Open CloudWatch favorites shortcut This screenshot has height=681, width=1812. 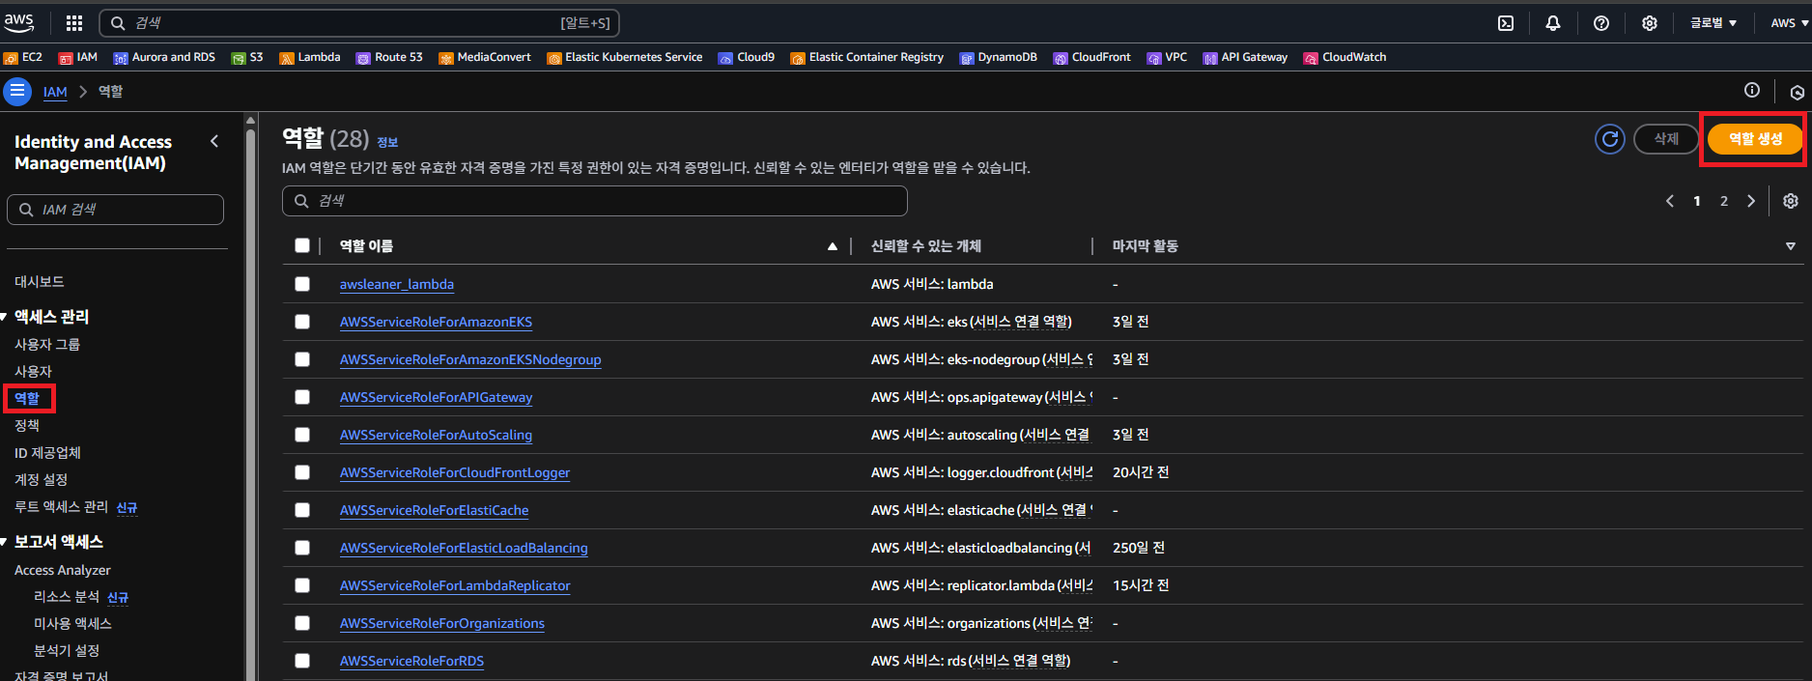coord(1345,58)
